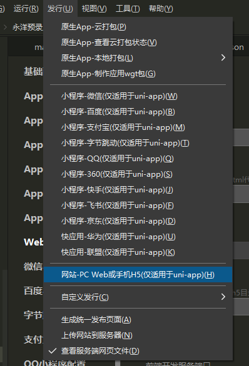The width and height of the screenshot is (249, 366).
Task: Expand breadcrumb chevron before 永洋预录
Action: [x=5, y=27]
